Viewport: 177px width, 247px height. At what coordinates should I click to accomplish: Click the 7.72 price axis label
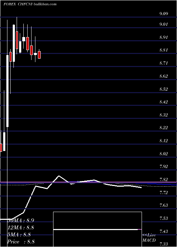click(164, 192)
